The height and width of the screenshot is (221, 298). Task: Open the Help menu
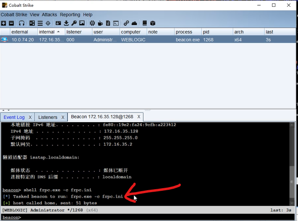tap(87, 15)
